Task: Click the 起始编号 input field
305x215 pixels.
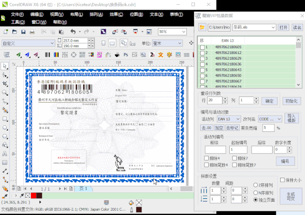Action: (238, 150)
